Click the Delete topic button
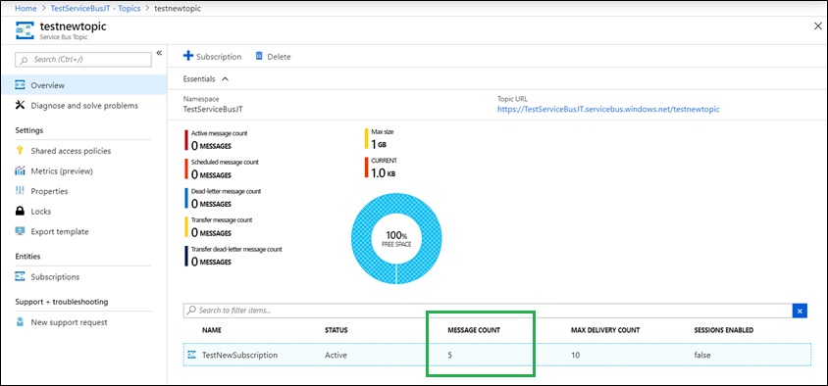The height and width of the screenshot is (386, 828). click(x=273, y=56)
